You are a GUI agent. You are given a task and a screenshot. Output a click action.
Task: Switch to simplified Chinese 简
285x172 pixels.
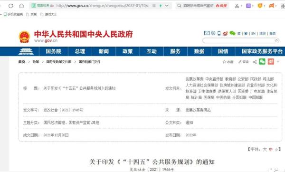[x=239, y=33]
